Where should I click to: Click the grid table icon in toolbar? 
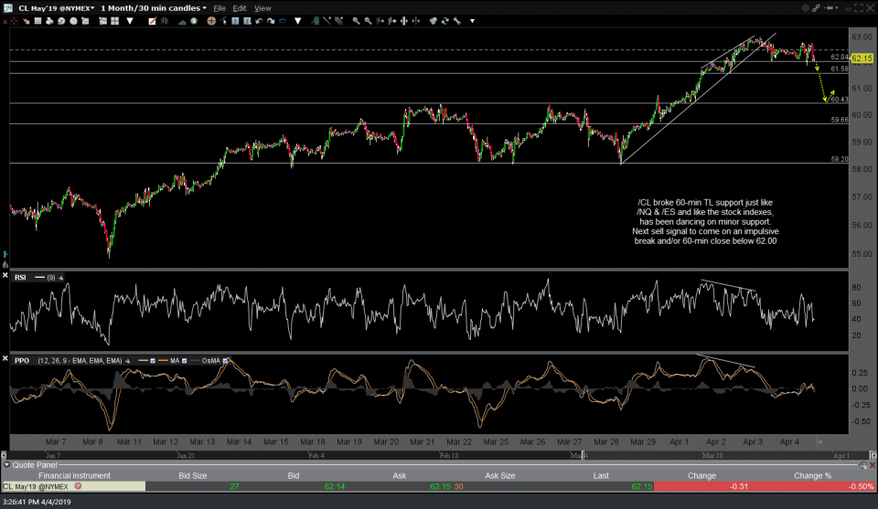(37, 21)
